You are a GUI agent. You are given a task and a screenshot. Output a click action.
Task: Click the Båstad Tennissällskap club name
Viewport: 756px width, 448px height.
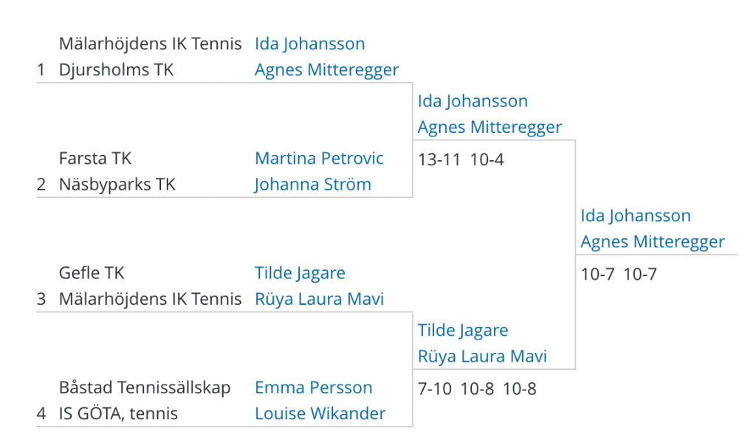(x=144, y=387)
